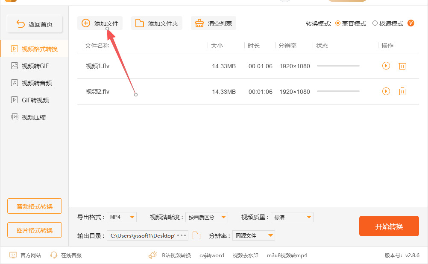Play the 视频1.flv file
This screenshot has width=428, height=264.
[x=386, y=66]
